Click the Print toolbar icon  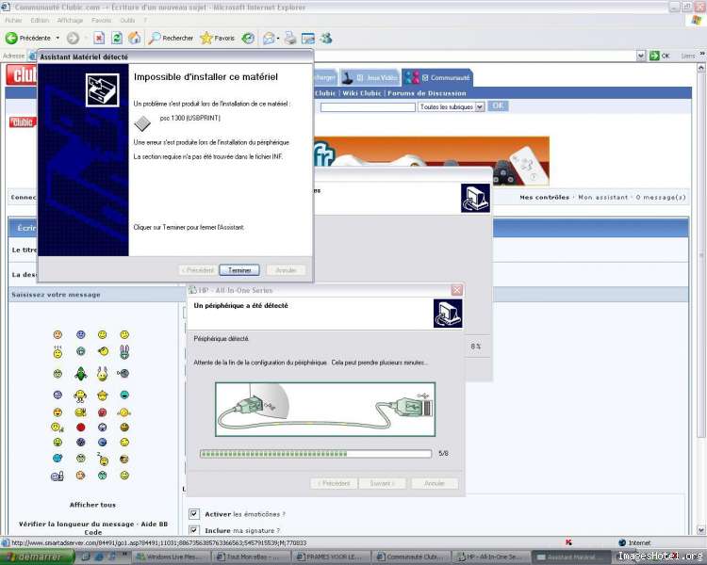pos(290,39)
